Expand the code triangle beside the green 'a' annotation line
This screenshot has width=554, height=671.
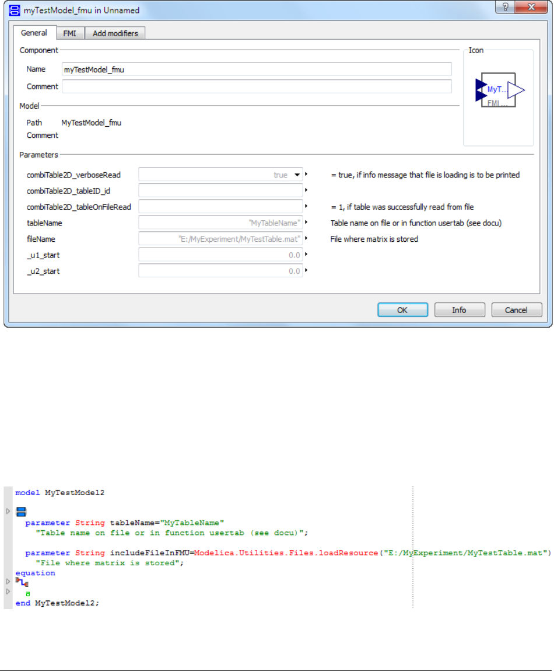[x=8, y=592]
